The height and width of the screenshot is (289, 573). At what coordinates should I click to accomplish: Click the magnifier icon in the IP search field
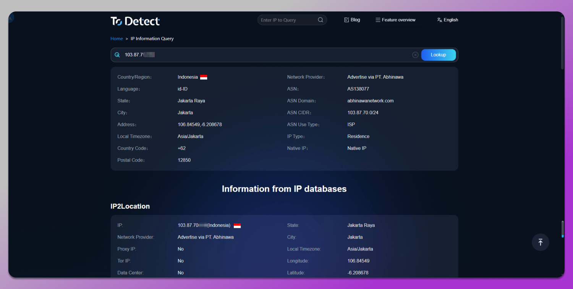tap(117, 55)
